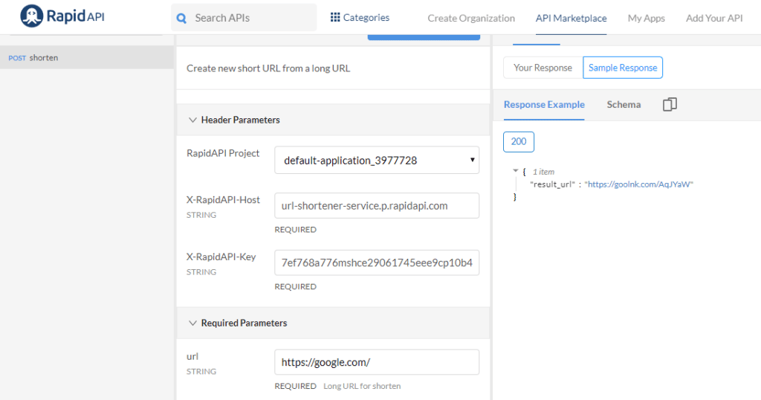Copy response with the clipboard icon
Viewport: 761px width, 400px height.
670,104
